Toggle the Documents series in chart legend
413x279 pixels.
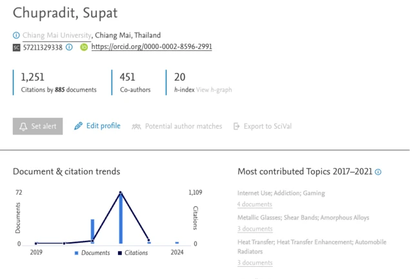point(94,253)
